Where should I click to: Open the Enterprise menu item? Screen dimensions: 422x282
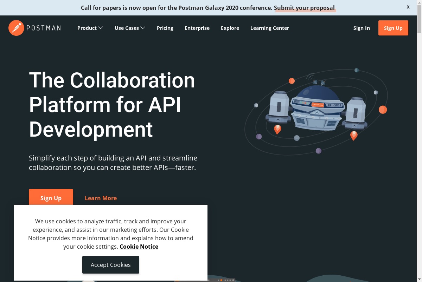coord(197,28)
